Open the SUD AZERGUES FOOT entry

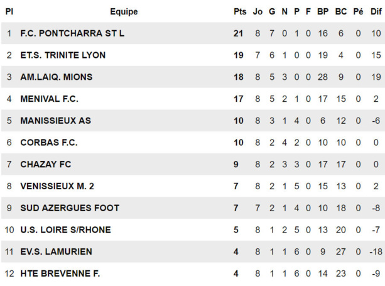point(70,208)
